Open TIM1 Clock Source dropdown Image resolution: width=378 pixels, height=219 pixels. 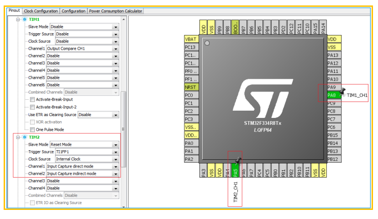(x=87, y=41)
